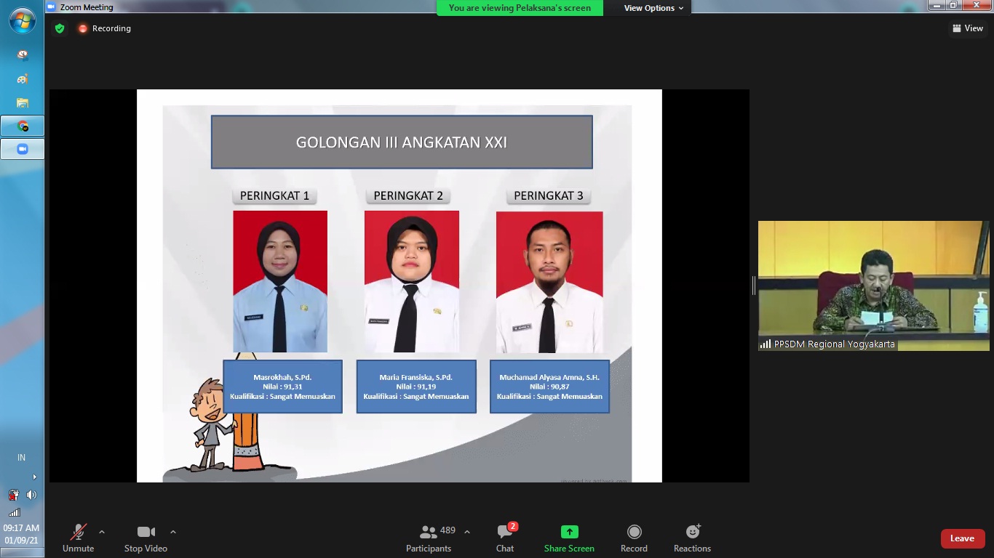This screenshot has height=558, width=994.
Task: Start recording with the Record button
Action: coord(634,538)
